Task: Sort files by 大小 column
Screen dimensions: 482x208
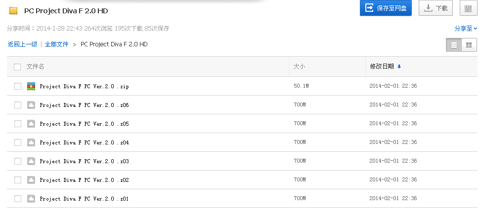Action: (x=299, y=67)
